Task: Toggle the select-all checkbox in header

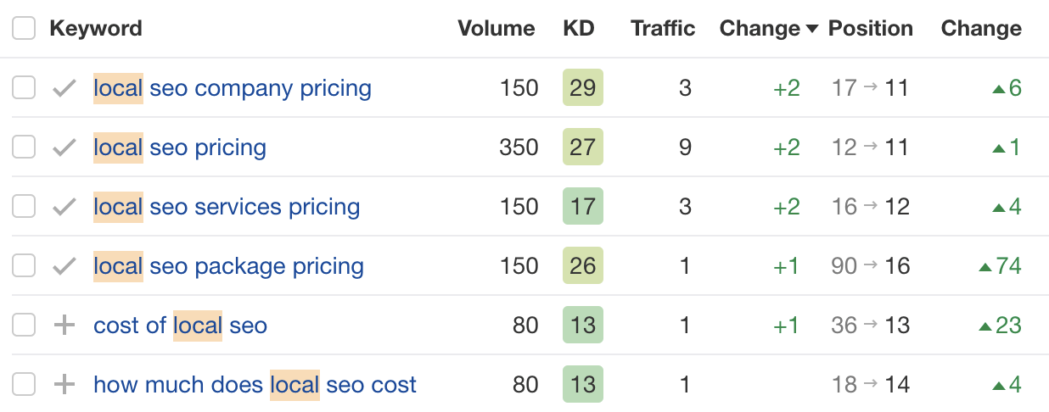Action: (24, 29)
